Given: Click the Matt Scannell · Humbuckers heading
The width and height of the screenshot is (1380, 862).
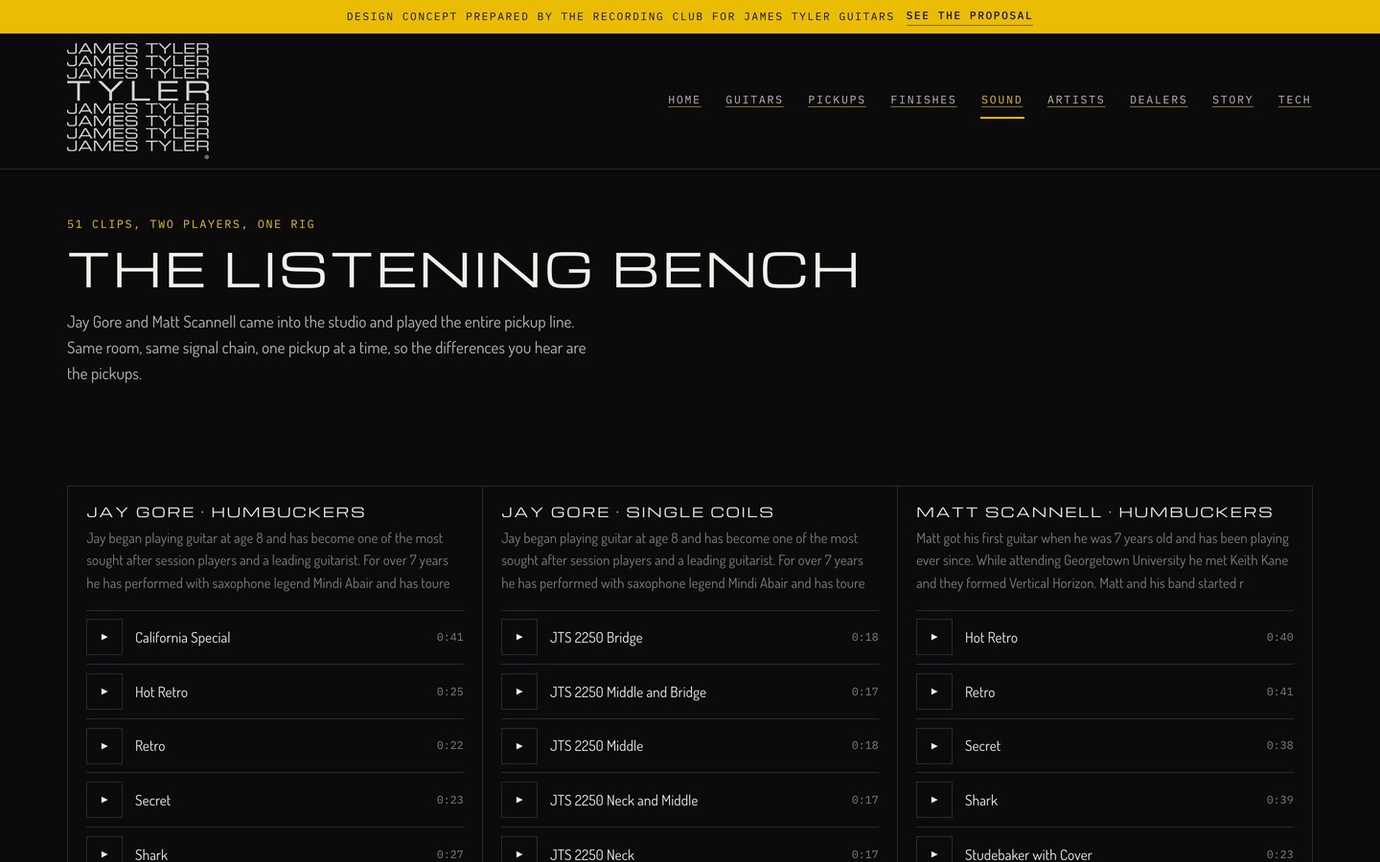Looking at the screenshot, I should 1094,512.
